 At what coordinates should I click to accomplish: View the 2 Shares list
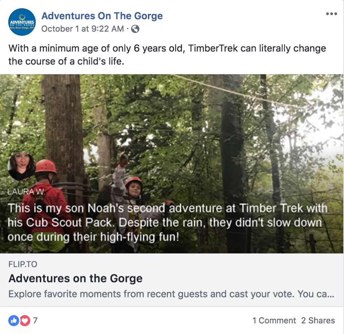pyautogui.click(x=318, y=320)
